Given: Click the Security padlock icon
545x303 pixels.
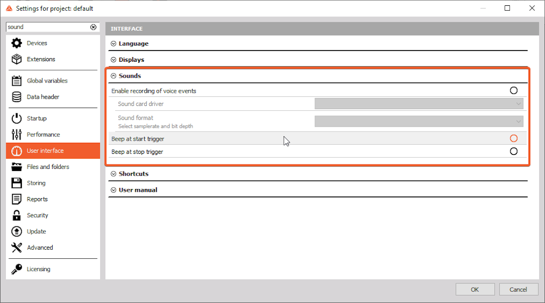Looking at the screenshot, I should 16,215.
